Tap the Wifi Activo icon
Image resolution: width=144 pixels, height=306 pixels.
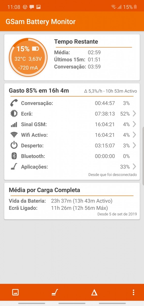click(14, 135)
